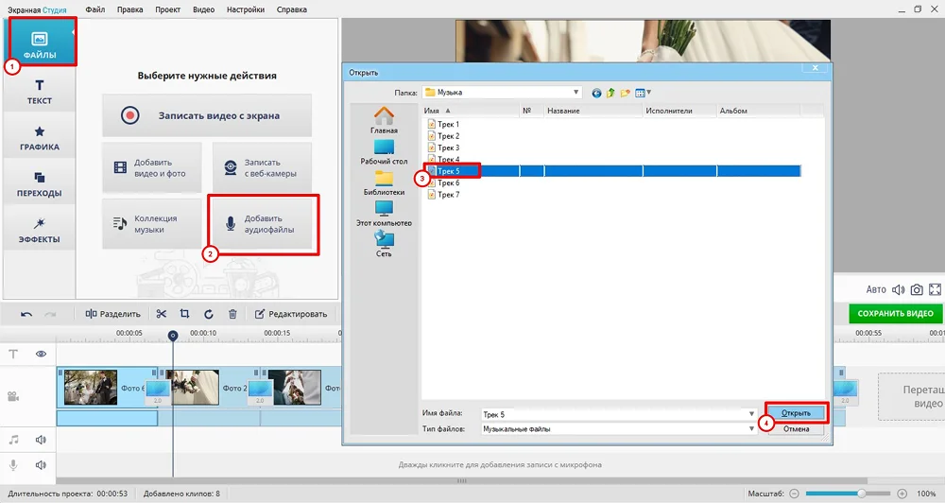Click the scissors cut icon in timeline toolbar

tap(162, 314)
